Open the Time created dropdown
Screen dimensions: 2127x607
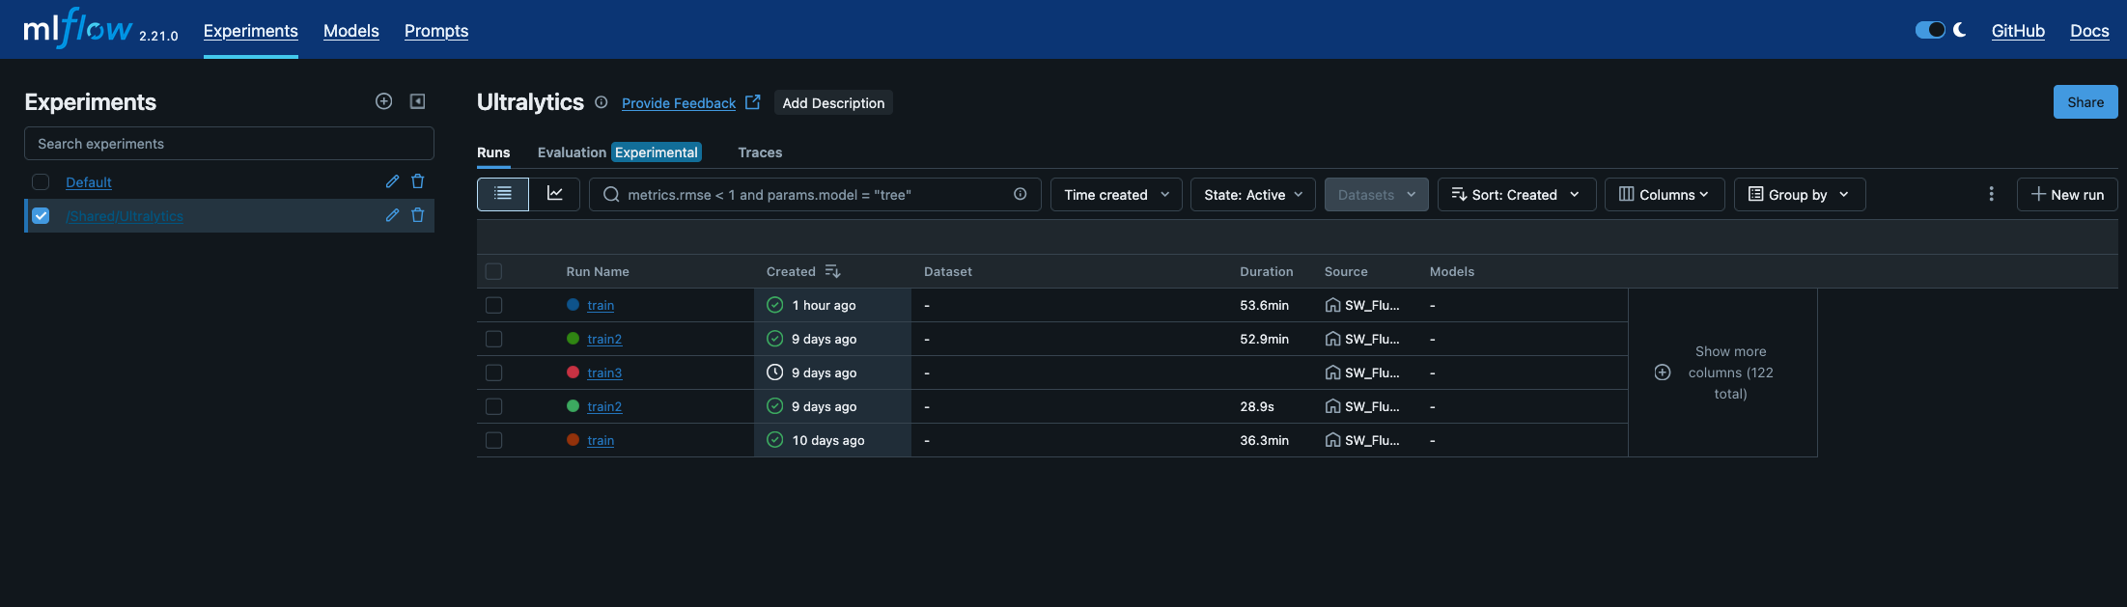[1116, 194]
